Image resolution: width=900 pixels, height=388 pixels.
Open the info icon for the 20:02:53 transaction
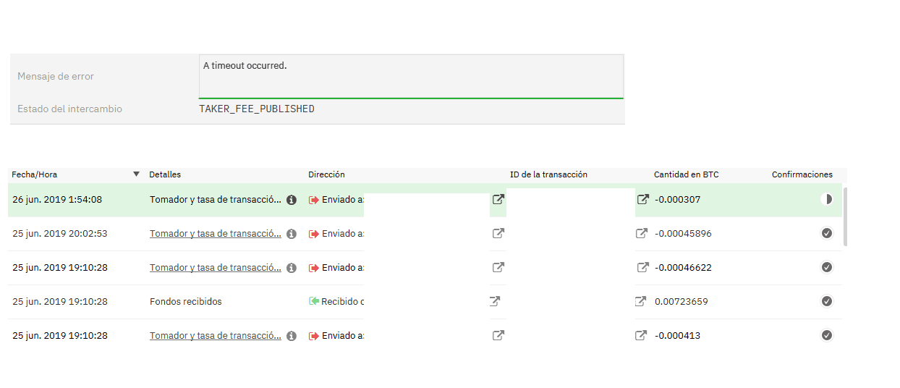pos(292,234)
